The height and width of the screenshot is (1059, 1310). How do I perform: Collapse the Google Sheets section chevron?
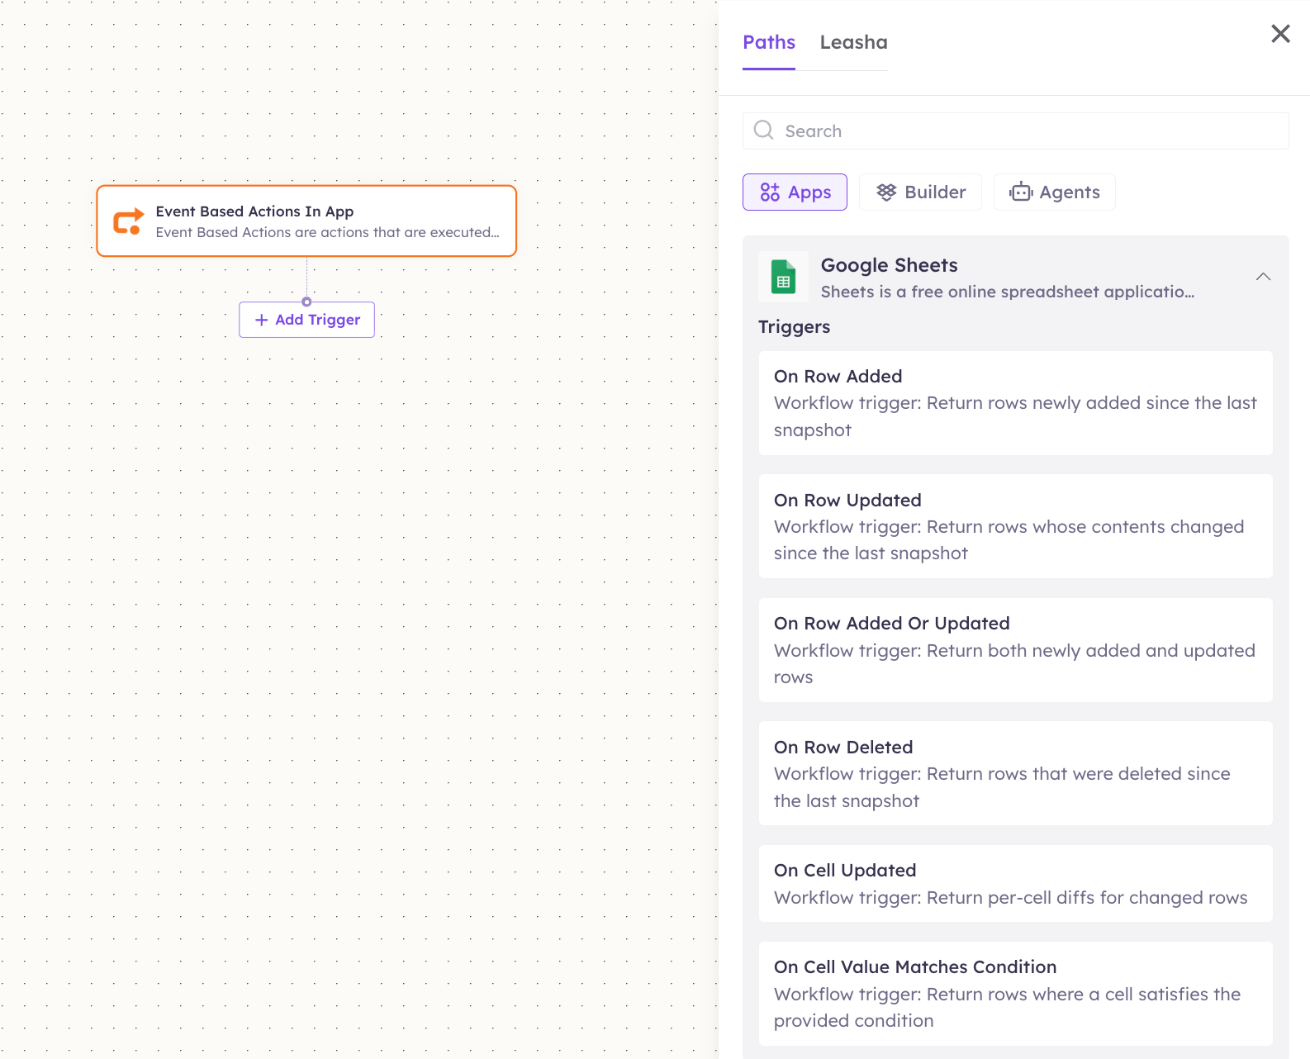point(1263,277)
